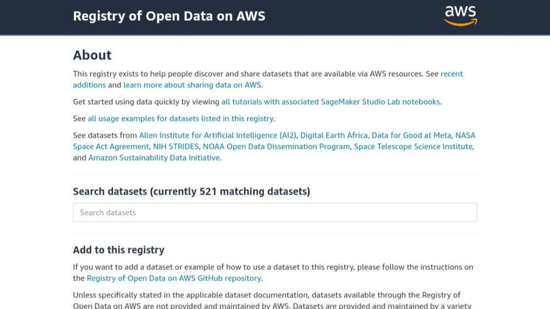Click the About heading
Image resolution: width=550 pixels, height=309 pixels.
coord(92,55)
